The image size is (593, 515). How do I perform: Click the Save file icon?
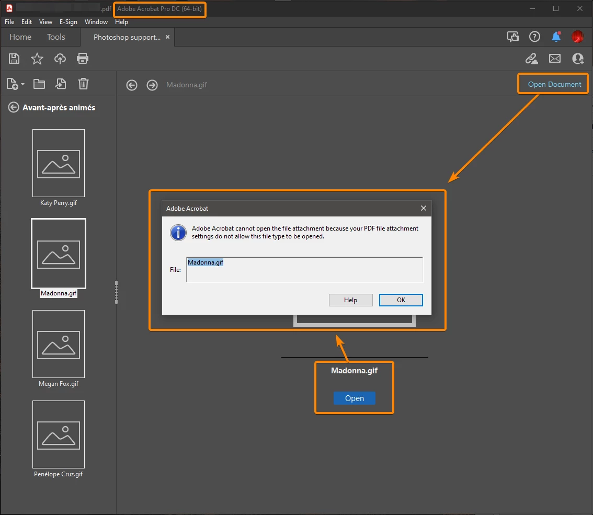coord(14,59)
